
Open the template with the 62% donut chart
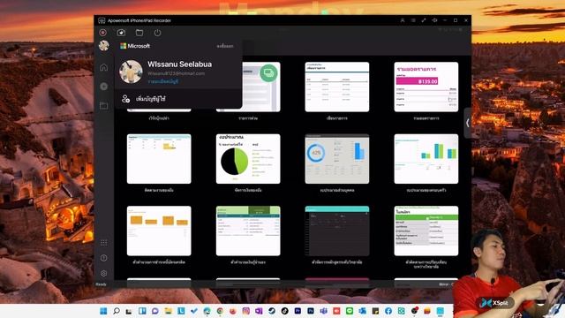[x=337, y=159]
